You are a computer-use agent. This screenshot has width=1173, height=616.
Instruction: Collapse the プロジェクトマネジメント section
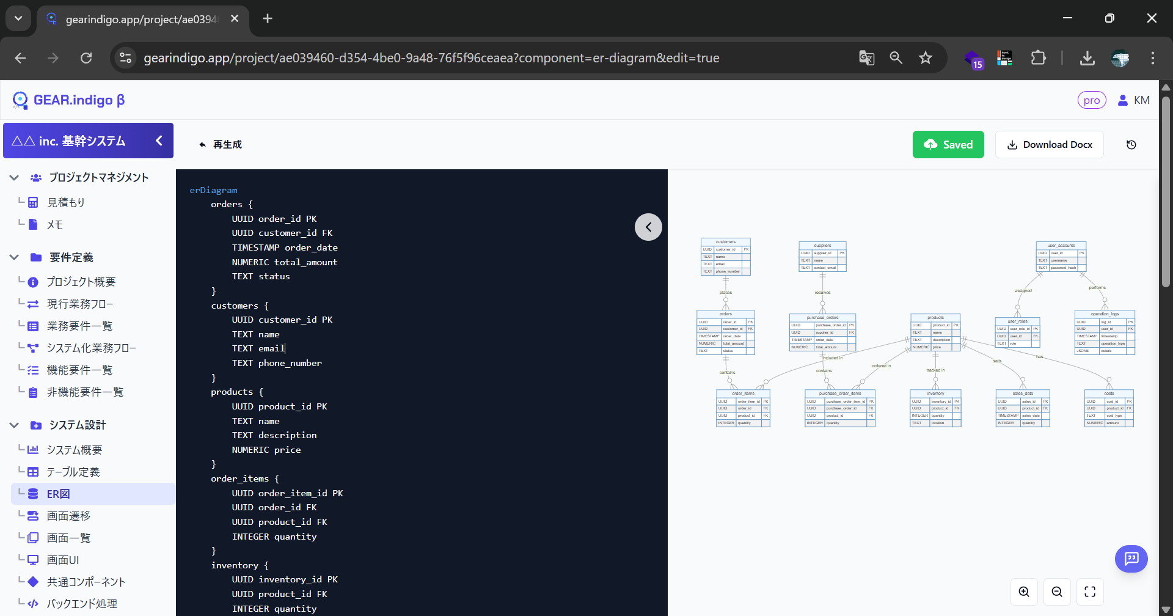14,178
